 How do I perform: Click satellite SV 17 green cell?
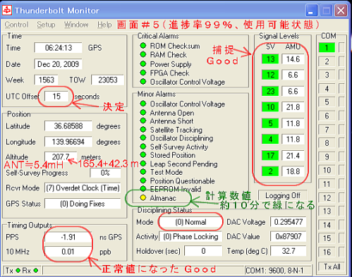270,156
